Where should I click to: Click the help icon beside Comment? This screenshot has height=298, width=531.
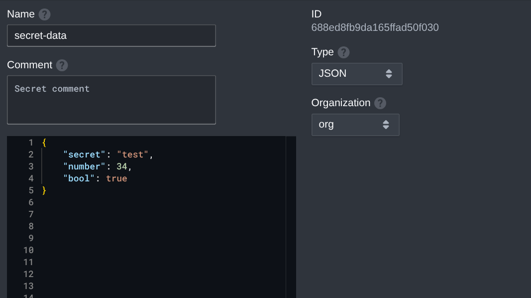pyautogui.click(x=62, y=65)
